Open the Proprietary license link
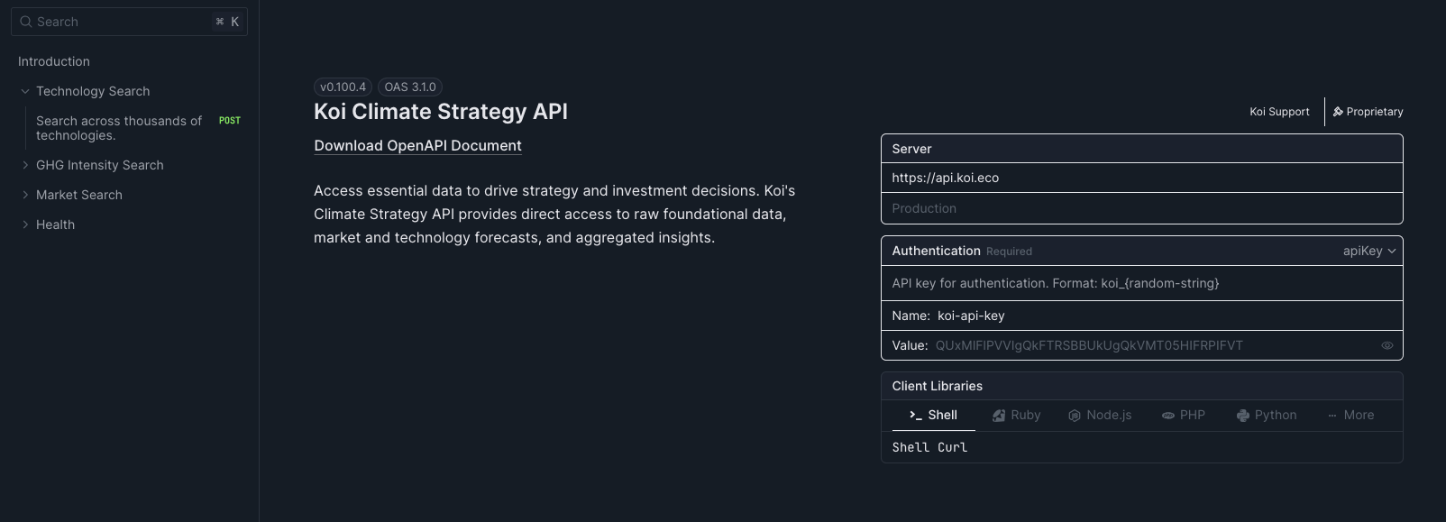The image size is (1446, 522). [x=1368, y=112]
